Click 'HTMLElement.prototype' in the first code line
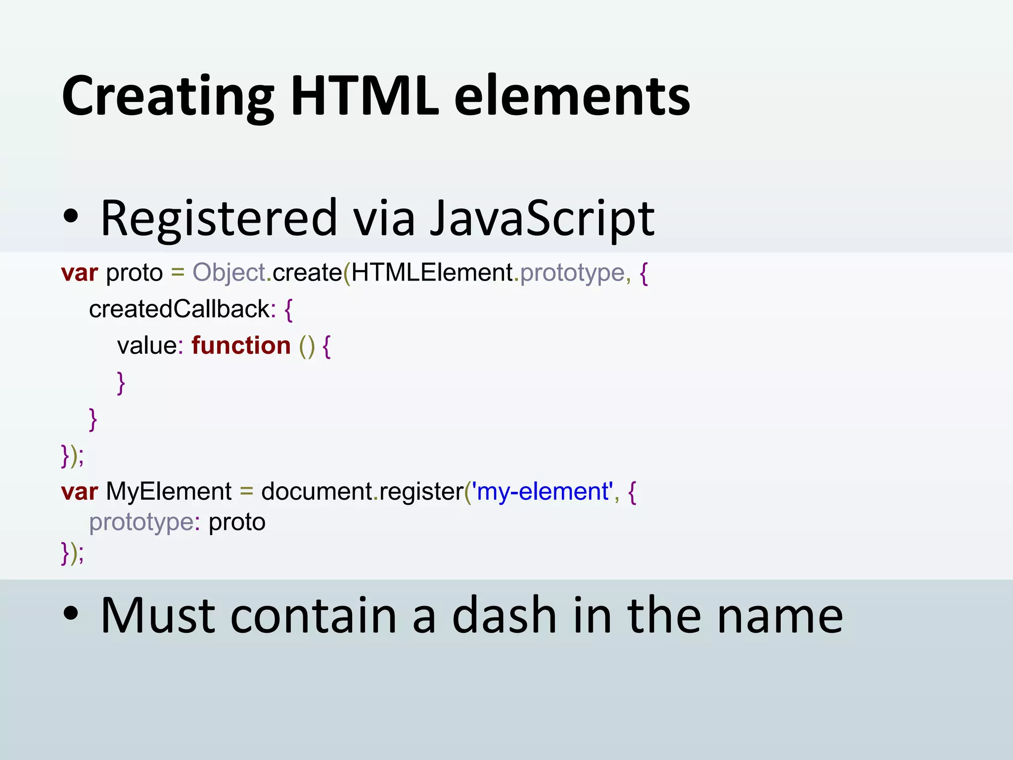 pos(488,274)
